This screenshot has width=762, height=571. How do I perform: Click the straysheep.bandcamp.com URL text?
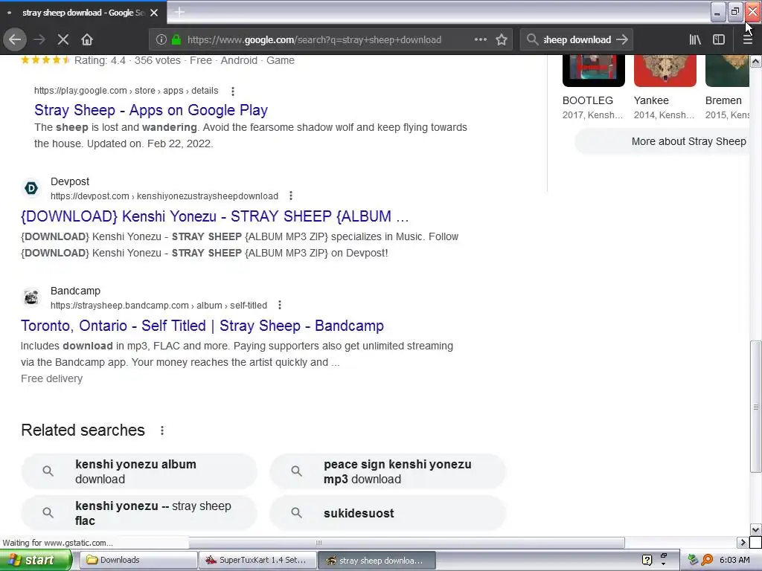click(x=159, y=306)
